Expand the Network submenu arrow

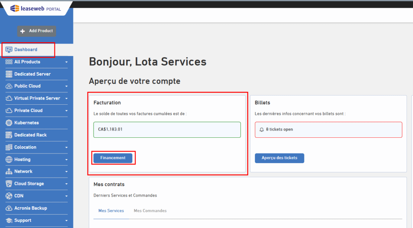coord(66,172)
